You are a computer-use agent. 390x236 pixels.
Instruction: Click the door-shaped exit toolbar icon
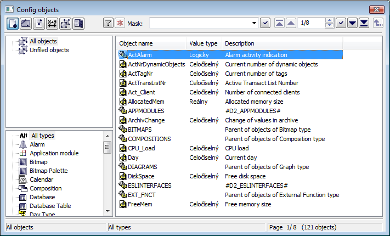pos(78,23)
